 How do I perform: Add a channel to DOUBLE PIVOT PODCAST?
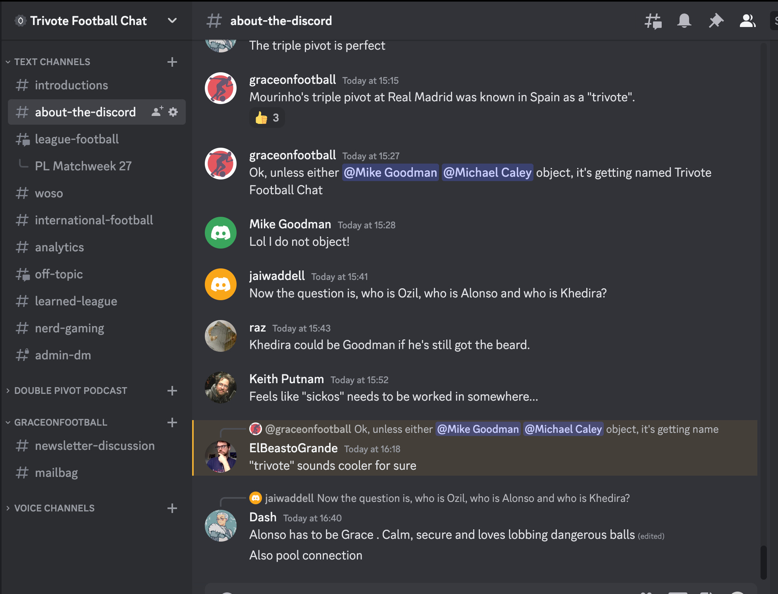pyautogui.click(x=172, y=391)
